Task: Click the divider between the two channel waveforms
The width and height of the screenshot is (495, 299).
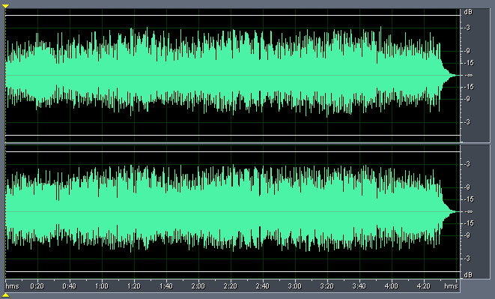Action: coord(233,143)
